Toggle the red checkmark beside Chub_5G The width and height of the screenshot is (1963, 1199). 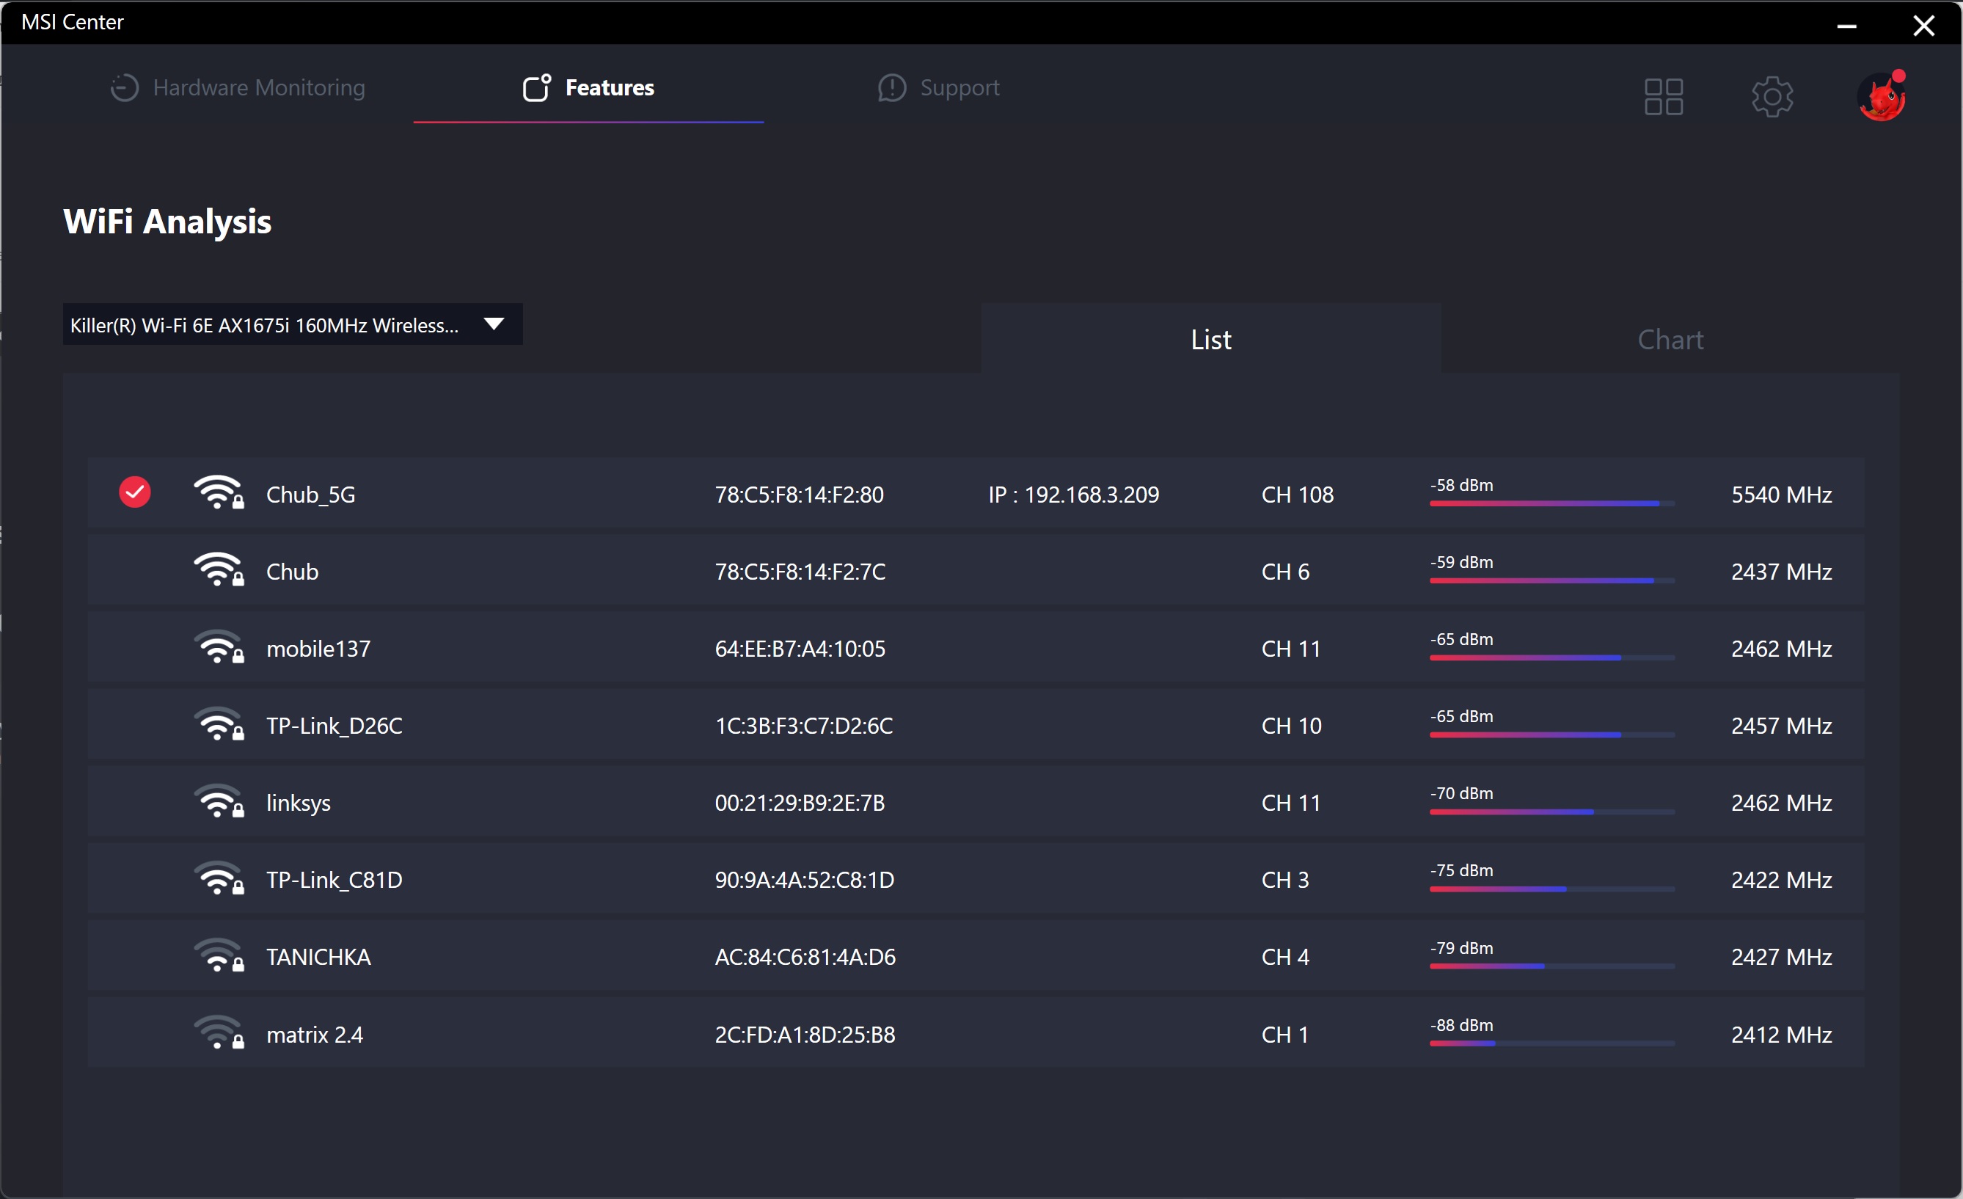point(135,492)
